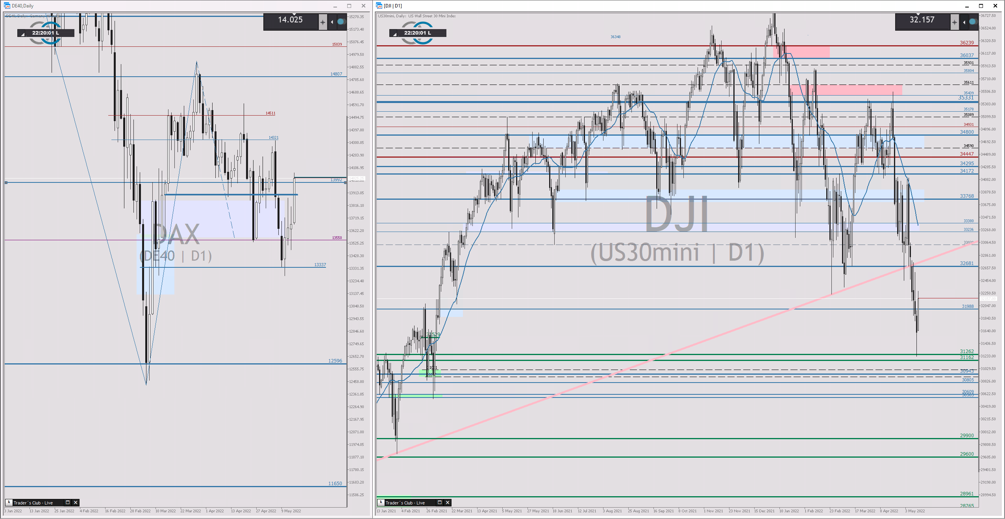The image size is (1005, 519).
Task: Minimize the [DJI | D1] chart window
Action: pos(967,6)
